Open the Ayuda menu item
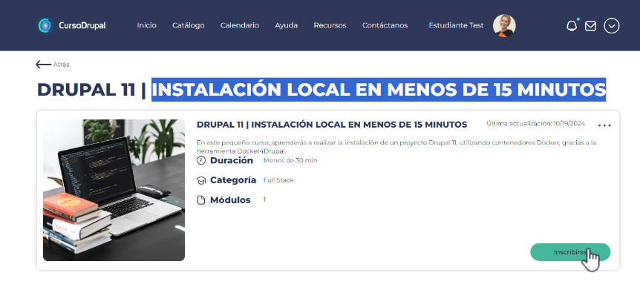This screenshot has height=290, width=640. coord(286,25)
